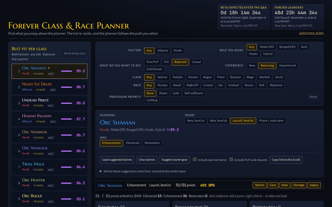The width and height of the screenshot is (332, 207).
Task: Select the Troll Mage entry
Action: coord(50,167)
